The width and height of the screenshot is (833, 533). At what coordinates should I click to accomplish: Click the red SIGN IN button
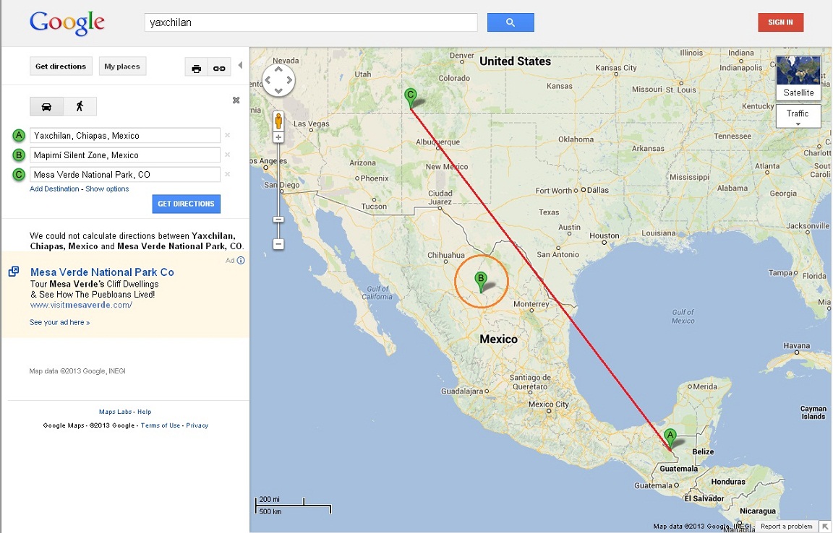point(780,22)
